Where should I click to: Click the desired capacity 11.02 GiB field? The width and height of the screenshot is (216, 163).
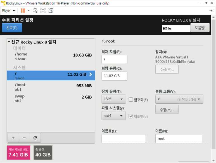pos(114,76)
